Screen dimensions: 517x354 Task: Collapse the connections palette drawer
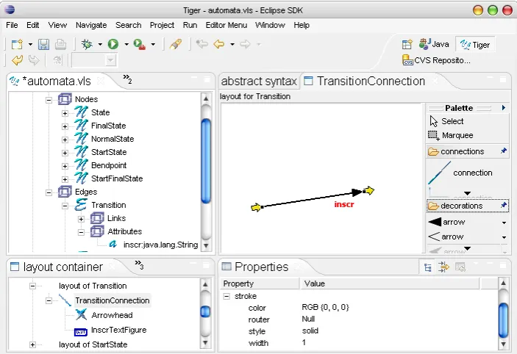point(463,151)
